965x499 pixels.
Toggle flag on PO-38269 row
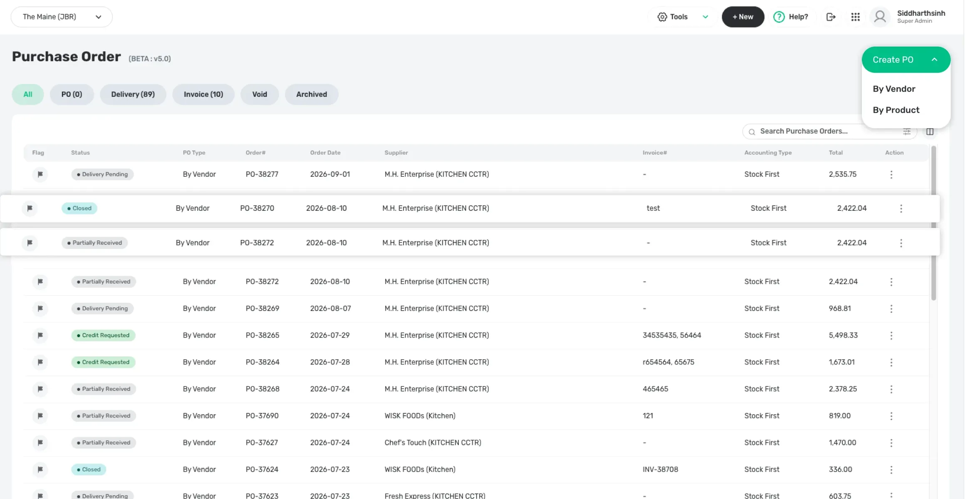click(x=40, y=309)
